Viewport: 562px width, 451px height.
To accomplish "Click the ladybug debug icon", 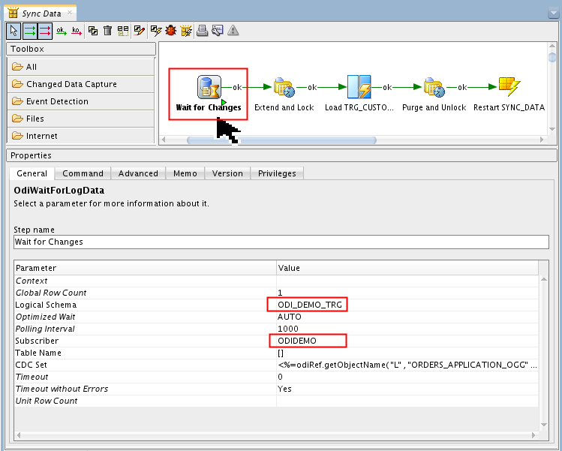I will click(171, 31).
